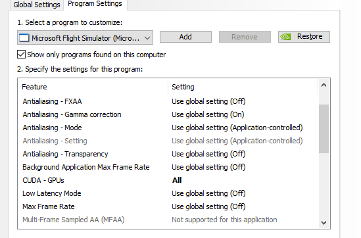Select the Program Settings tab
The image size is (361, 238).
point(95,4)
